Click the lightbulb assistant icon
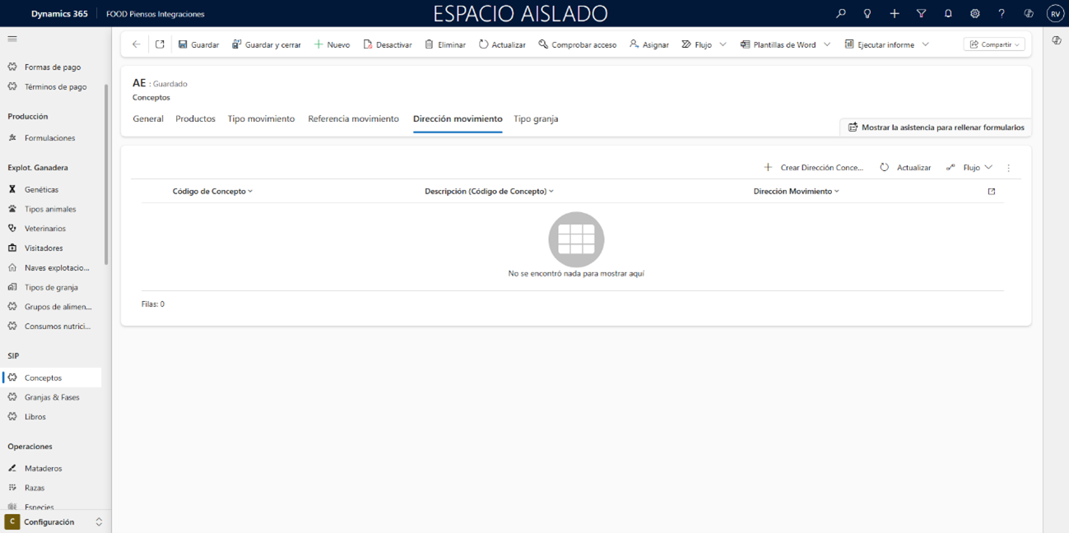 coord(867,14)
